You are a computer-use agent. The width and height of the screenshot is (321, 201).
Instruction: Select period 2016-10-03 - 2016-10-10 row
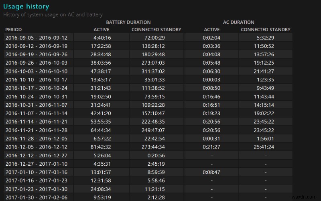pyautogui.click(x=37, y=71)
